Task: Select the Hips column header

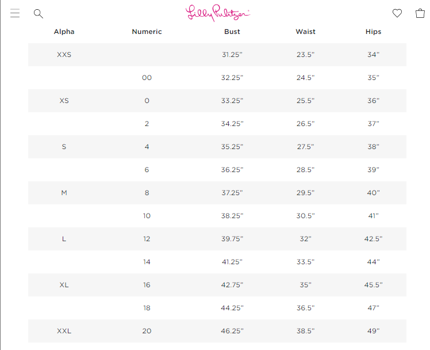Action: coord(374,32)
